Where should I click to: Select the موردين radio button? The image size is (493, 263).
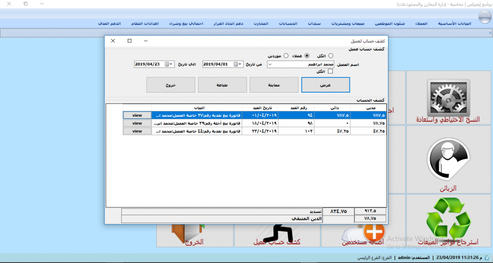[286, 56]
